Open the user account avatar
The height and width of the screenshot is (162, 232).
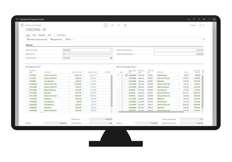(x=214, y=19)
